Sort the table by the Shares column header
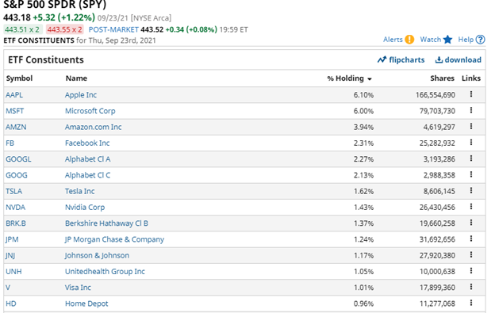This screenshot has width=495, height=313. pyautogui.click(x=442, y=78)
